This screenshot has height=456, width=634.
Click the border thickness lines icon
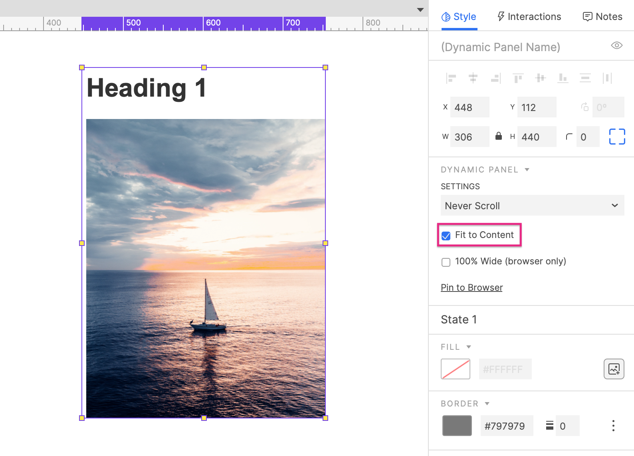pyautogui.click(x=550, y=426)
